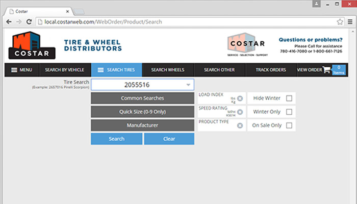Click the Costar logo at top left
The image size is (357, 204).
pyautogui.click(x=32, y=45)
